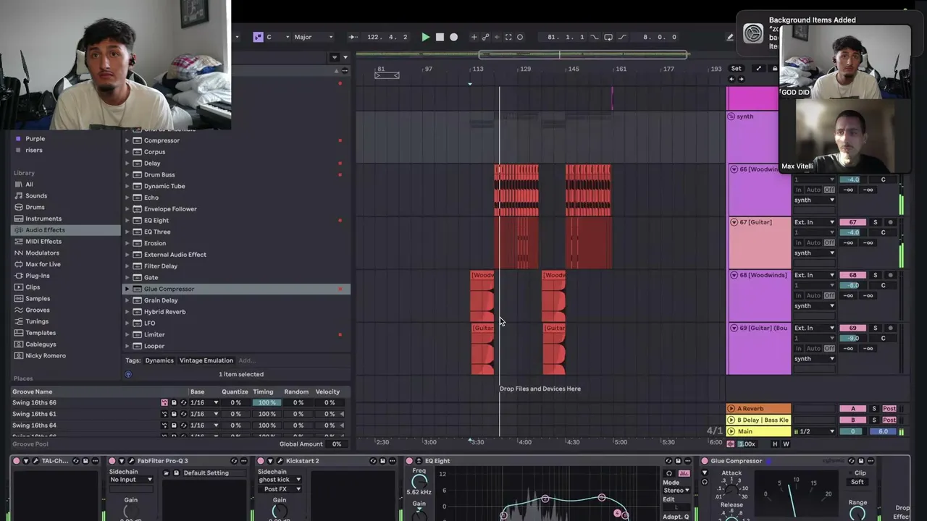The width and height of the screenshot is (927, 521).
Task: Click the Set locator button
Action: point(736,69)
